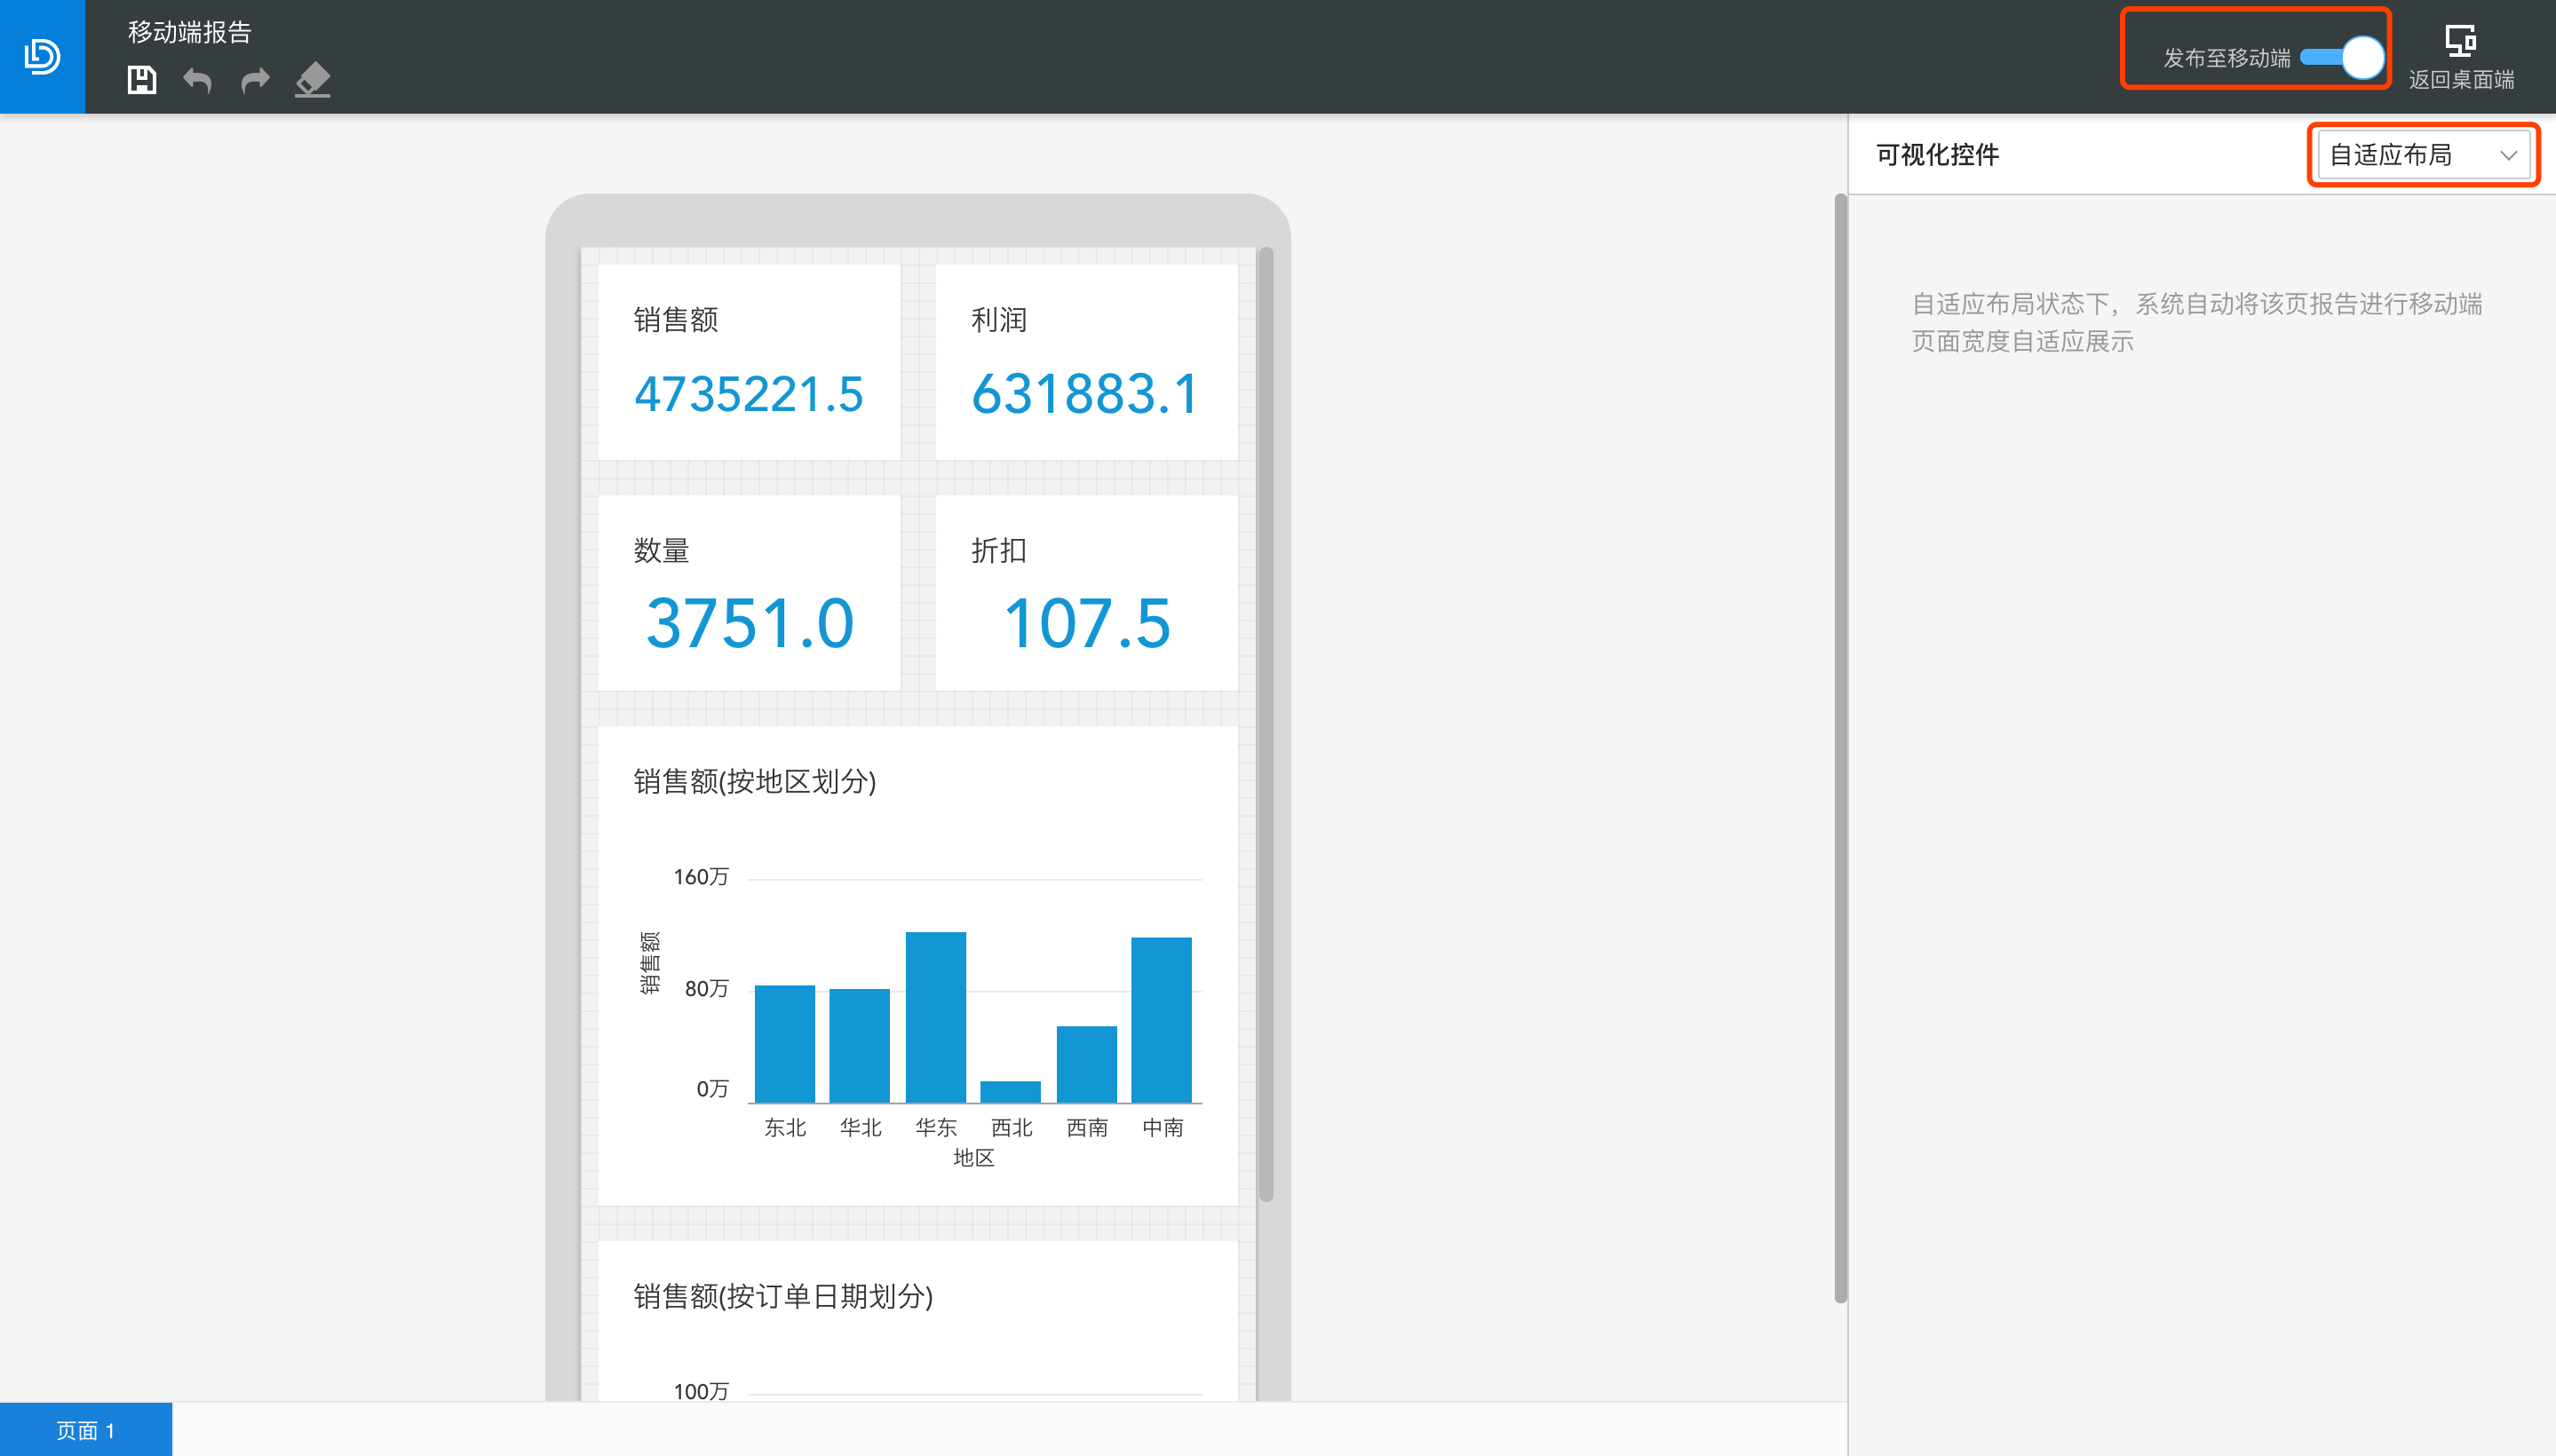
Task: Select the 数量 KPI card
Action: tap(750, 593)
